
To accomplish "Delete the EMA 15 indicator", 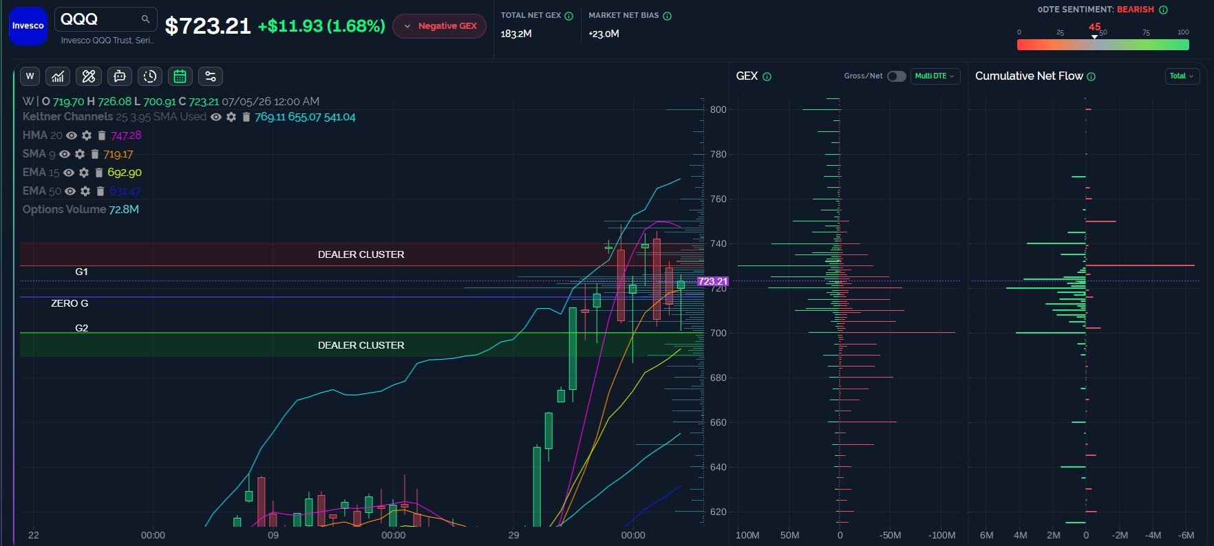I will [x=98, y=173].
